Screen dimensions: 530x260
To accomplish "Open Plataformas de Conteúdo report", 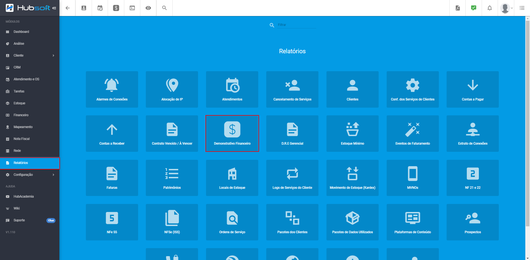I will coord(413,222).
